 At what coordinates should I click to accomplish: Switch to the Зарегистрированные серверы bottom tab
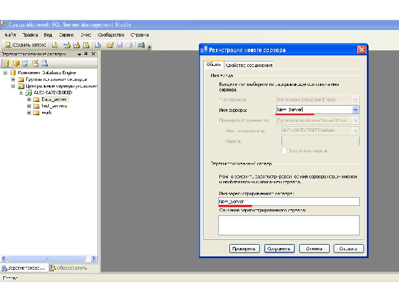pyautogui.click(x=24, y=268)
